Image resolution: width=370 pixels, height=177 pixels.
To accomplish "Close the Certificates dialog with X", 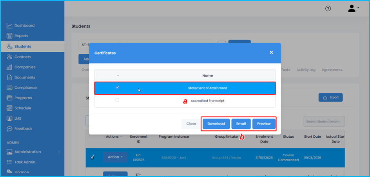I will (271, 53).
